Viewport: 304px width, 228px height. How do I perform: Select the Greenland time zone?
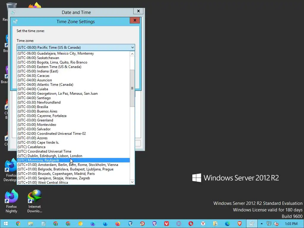pyautogui.click(x=73, y=120)
